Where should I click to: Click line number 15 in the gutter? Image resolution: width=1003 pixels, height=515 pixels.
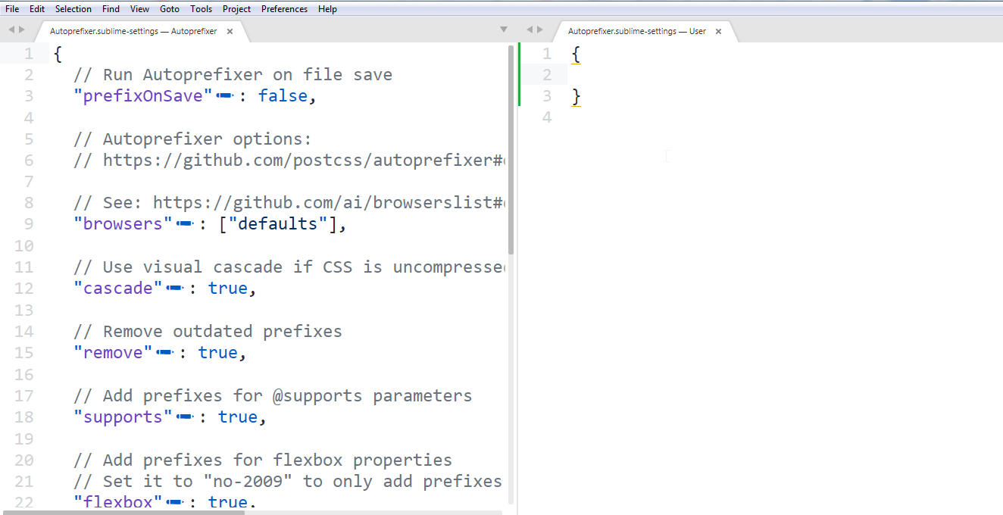[x=23, y=352]
